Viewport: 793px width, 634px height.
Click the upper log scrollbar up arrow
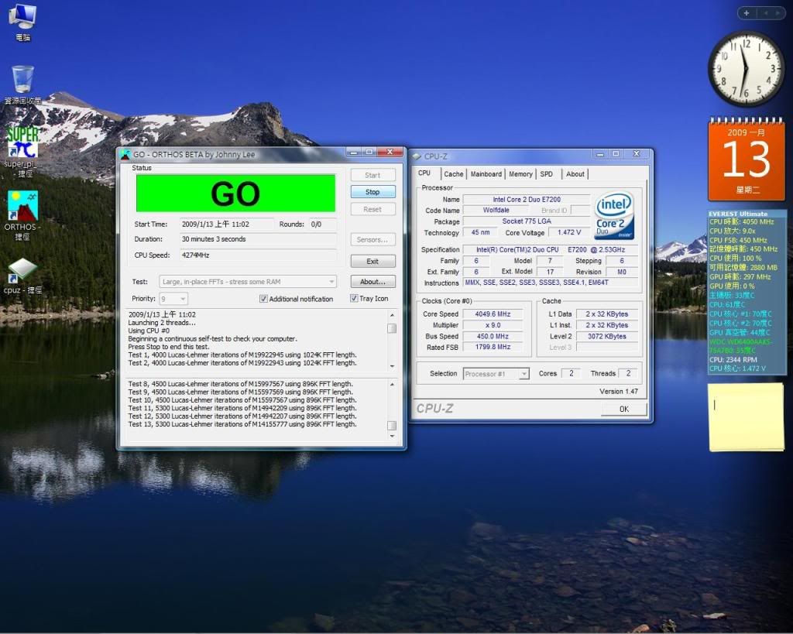pos(392,315)
